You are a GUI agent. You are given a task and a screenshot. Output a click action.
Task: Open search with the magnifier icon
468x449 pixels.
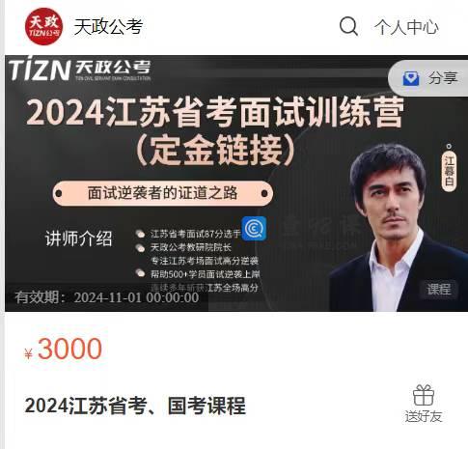(x=348, y=26)
